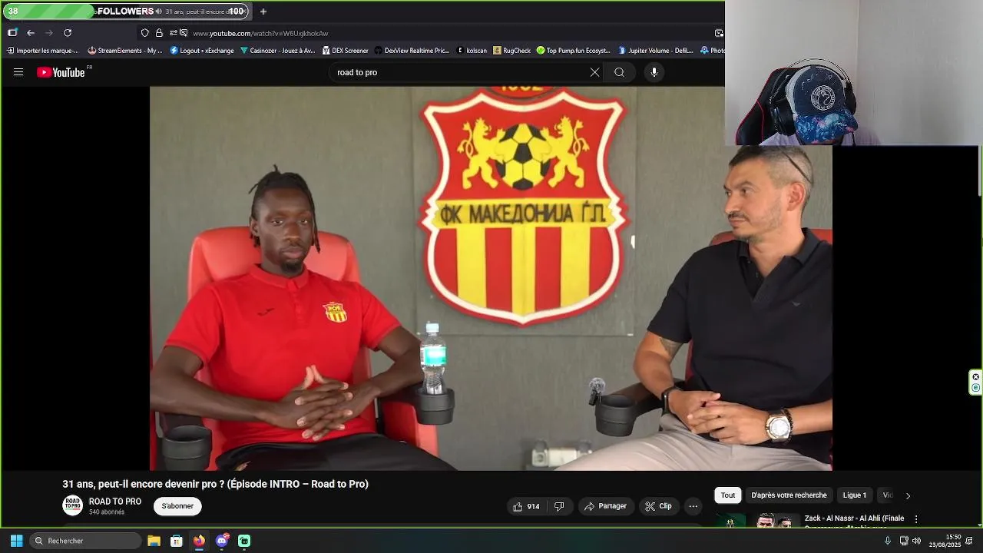Open the Logout • xExchange bookmark
This screenshot has width=983, height=553.
(x=202, y=51)
